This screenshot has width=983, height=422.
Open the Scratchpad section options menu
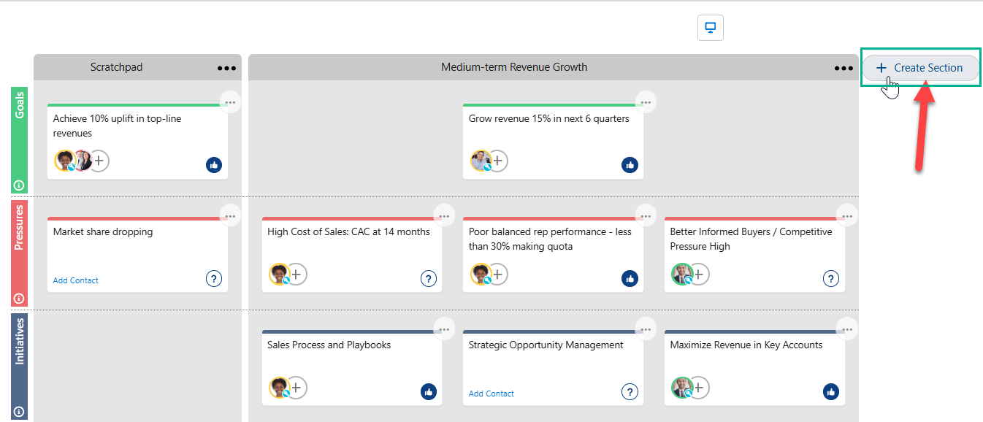226,68
